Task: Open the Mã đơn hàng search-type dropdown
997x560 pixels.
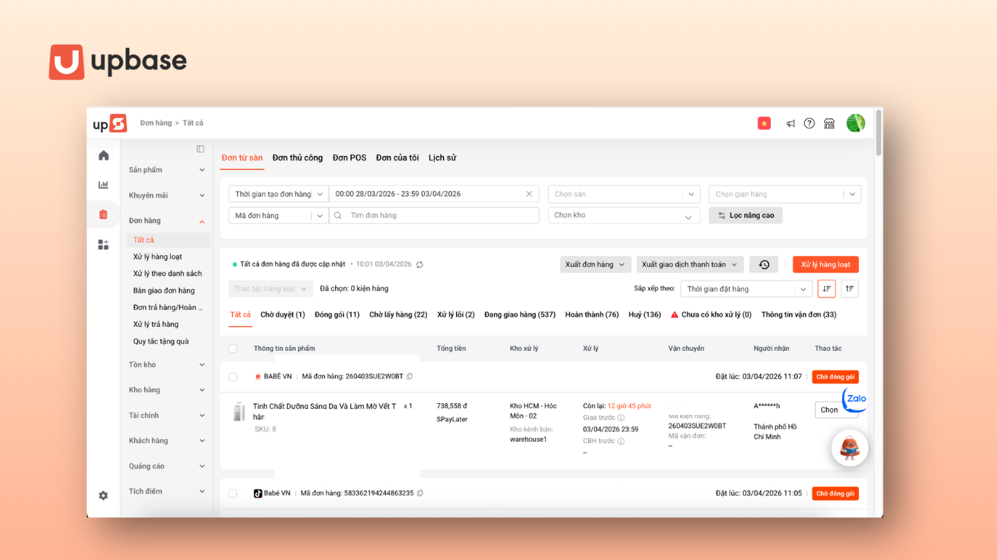Action: tap(279, 216)
